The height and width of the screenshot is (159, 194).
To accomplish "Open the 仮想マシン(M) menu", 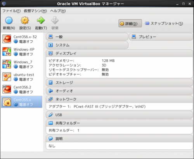I will [35, 11].
